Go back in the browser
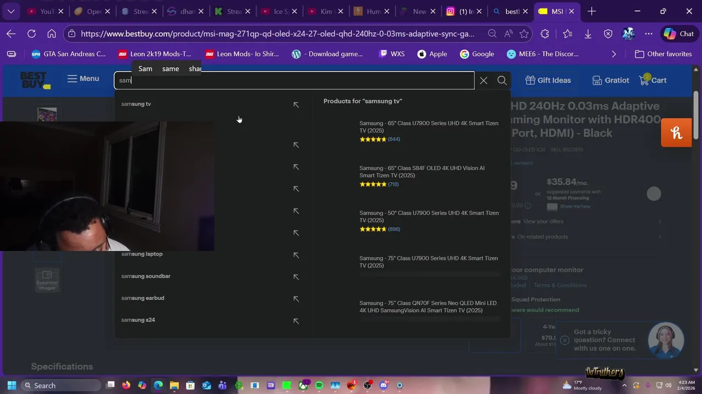 click(x=11, y=34)
